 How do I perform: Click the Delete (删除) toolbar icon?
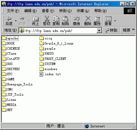pos(88,19)
